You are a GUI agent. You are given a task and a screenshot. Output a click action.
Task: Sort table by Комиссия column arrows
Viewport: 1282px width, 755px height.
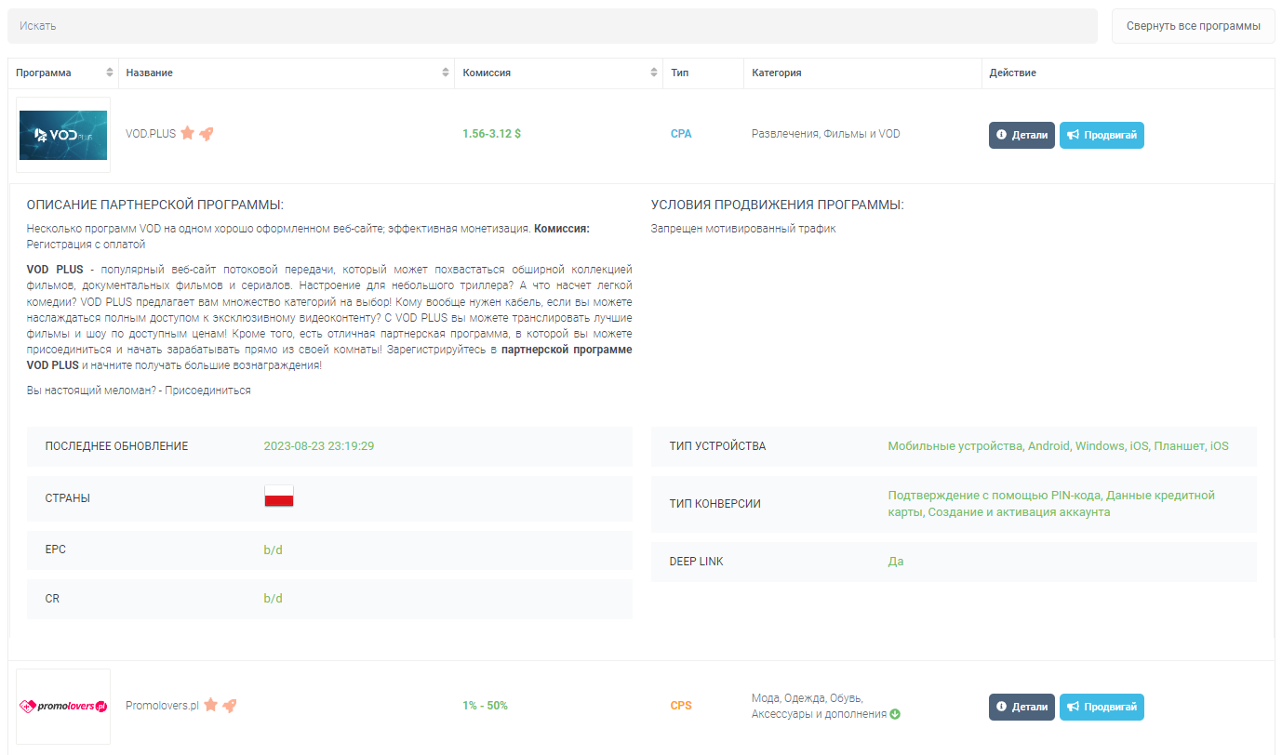[654, 73]
